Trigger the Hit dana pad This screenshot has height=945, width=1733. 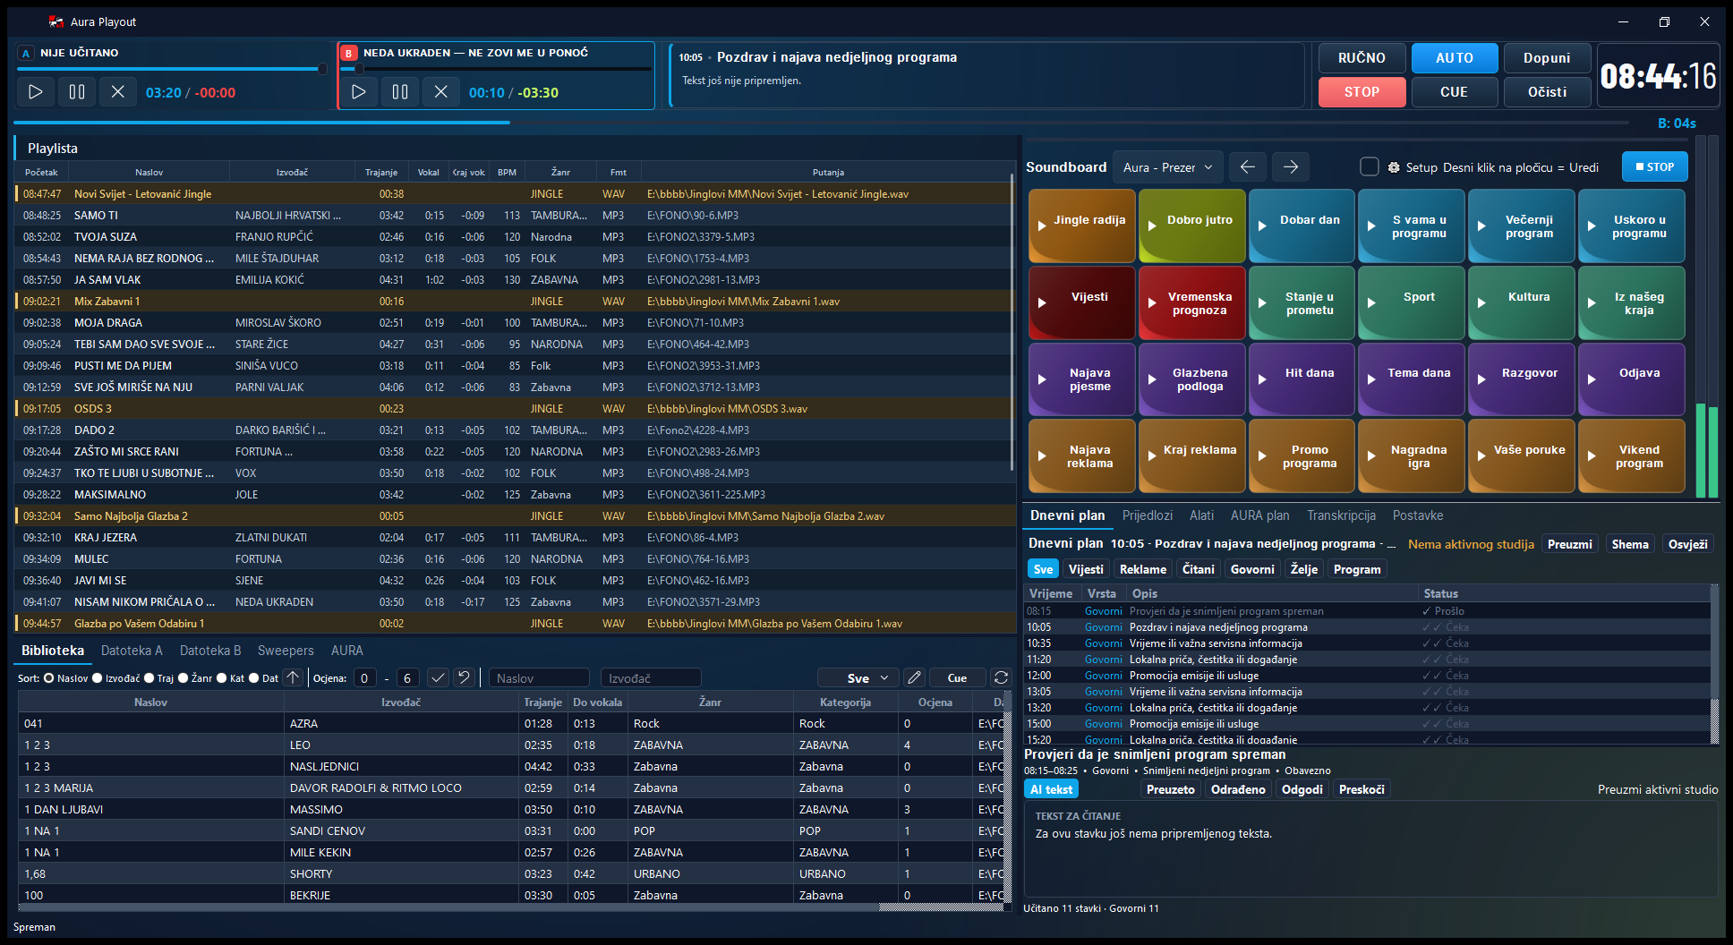pos(1302,379)
